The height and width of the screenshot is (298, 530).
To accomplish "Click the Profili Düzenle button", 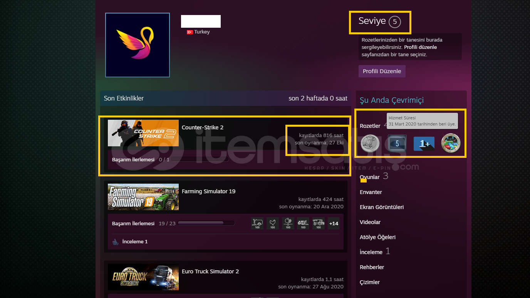I will tap(382, 71).
